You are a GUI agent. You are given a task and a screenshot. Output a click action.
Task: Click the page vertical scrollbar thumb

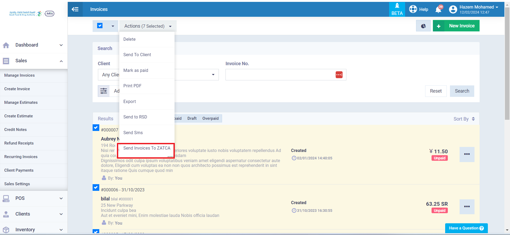point(507,64)
